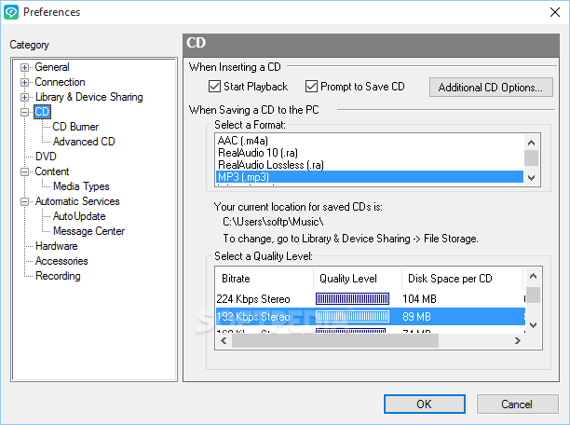
Task: Click quality list scroll down arrow
Action: [534, 325]
